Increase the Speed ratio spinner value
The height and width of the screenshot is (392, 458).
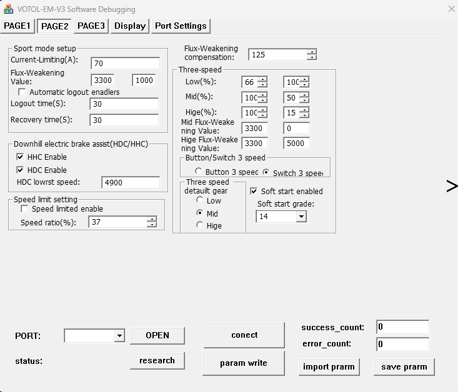pos(152,219)
